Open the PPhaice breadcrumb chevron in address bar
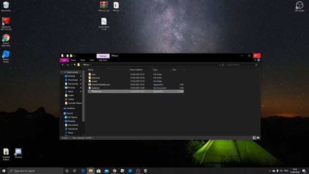The height and width of the screenshot is (174, 309). pos(91,65)
